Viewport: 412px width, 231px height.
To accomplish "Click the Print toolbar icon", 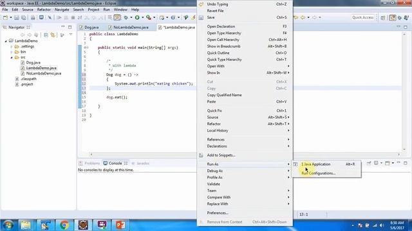I will 33,17.
